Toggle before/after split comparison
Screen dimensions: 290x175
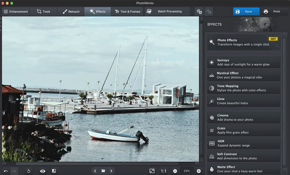tap(54, 171)
